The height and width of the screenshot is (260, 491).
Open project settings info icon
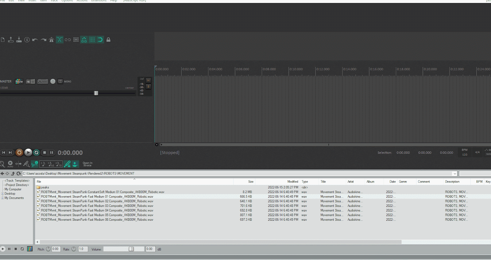click(27, 40)
